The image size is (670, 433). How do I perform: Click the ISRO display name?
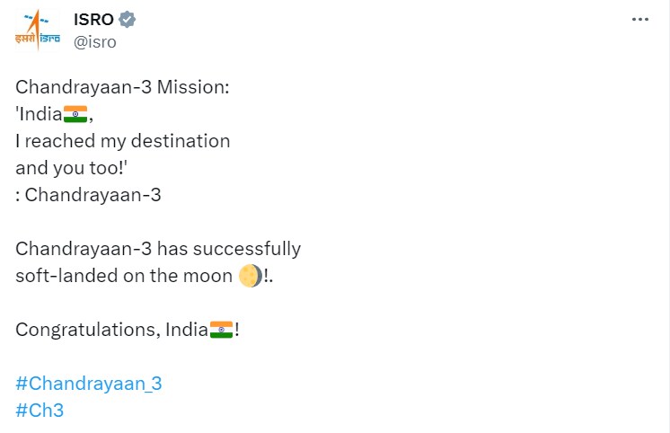pyautogui.click(x=94, y=19)
